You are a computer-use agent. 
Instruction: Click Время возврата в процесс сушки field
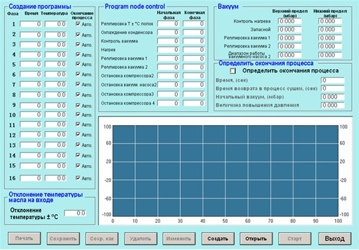pos(333,89)
